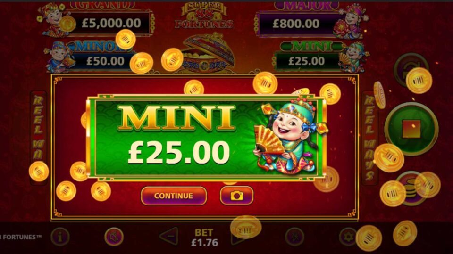Image resolution: width=453 pixels, height=254 pixels.
Task: Toggle the muted sound speaker icon
Action: click(x=114, y=237)
